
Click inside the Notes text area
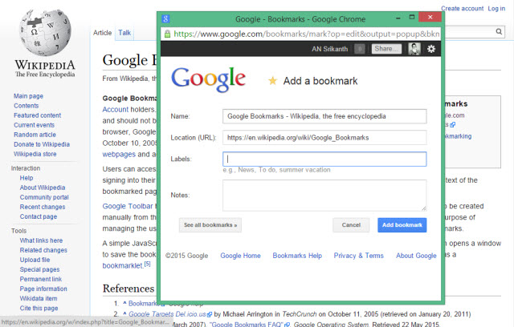coord(324,196)
